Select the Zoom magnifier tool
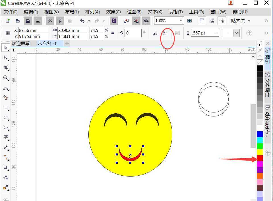Screen dimensions: 273x201 coord(5,78)
